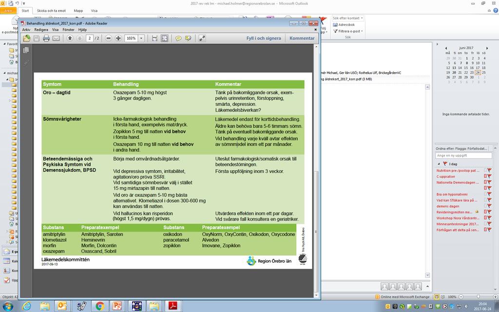Viewport: 499px width, 312px height.
Task: Open Nationella Demensdagen task
Action: click(458, 182)
